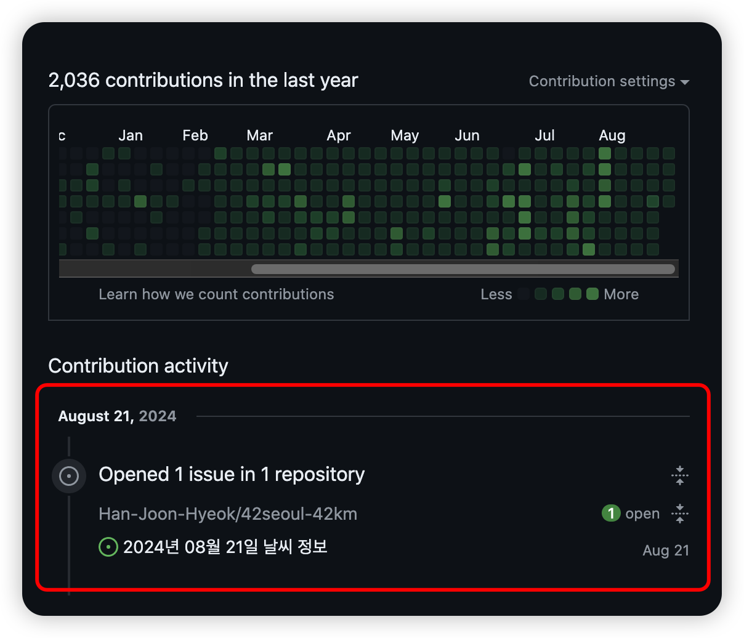The width and height of the screenshot is (744, 638).
Task: Collapse the 'Opened 1 issue in 1 repository' section
Action: click(679, 475)
